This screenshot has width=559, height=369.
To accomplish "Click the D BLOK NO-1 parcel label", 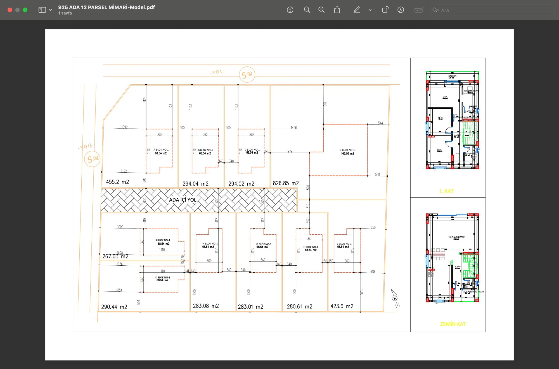I will [347, 152].
